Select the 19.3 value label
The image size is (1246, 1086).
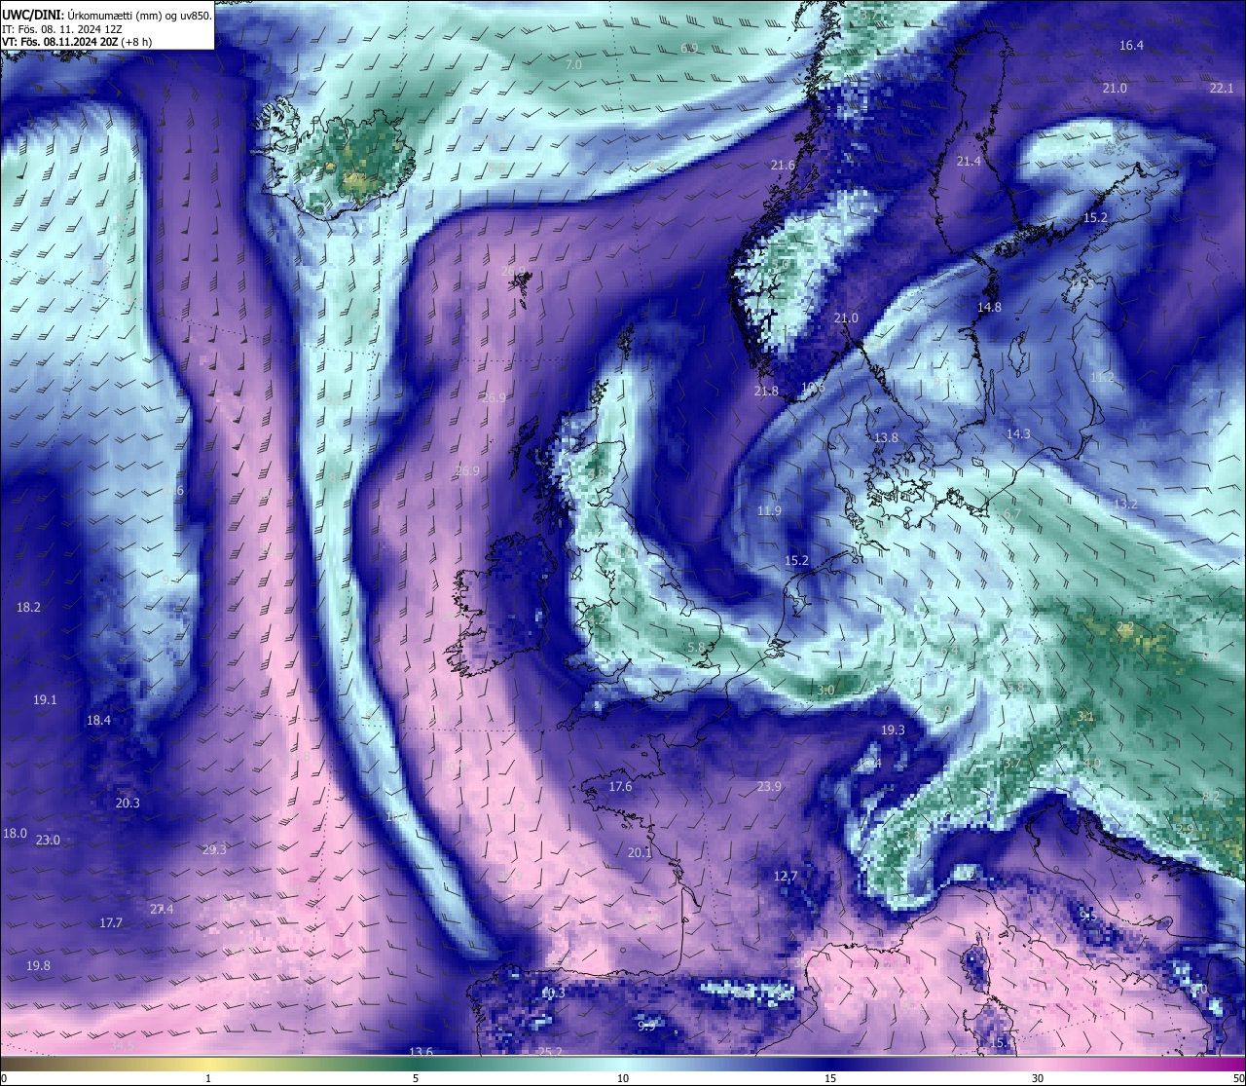click(893, 730)
